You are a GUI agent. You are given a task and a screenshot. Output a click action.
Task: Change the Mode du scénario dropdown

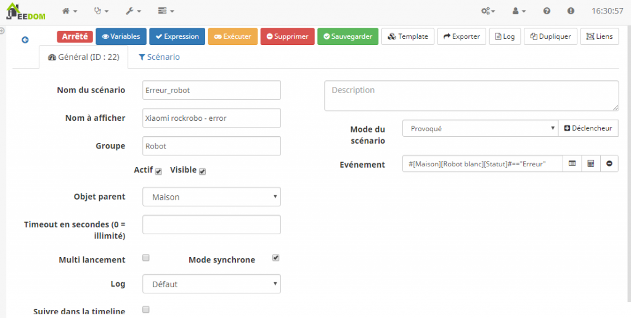(x=480, y=128)
